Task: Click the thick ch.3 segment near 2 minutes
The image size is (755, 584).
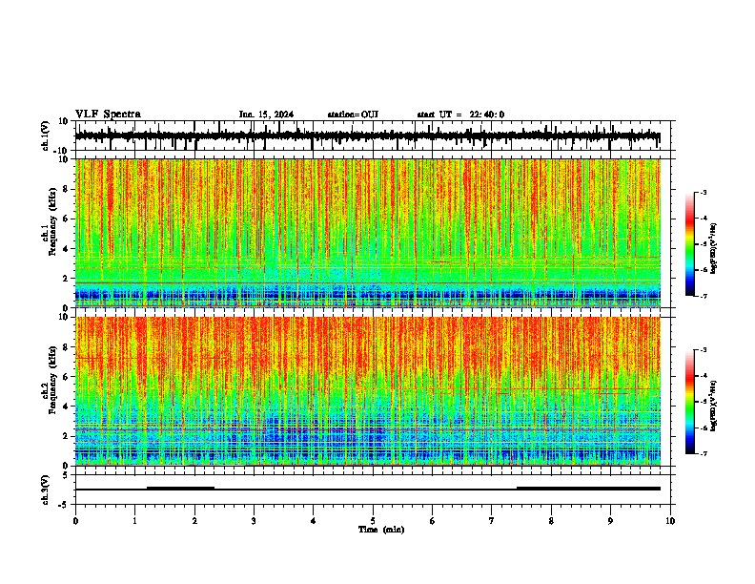Action: pos(180,489)
